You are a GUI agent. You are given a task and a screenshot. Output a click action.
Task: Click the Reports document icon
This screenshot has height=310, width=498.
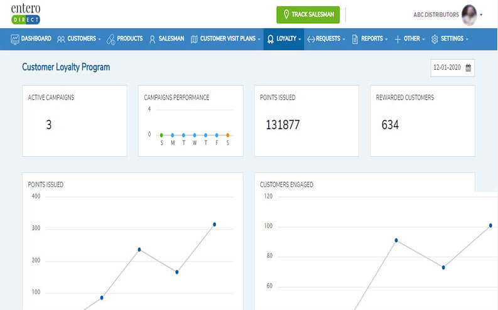pos(355,39)
